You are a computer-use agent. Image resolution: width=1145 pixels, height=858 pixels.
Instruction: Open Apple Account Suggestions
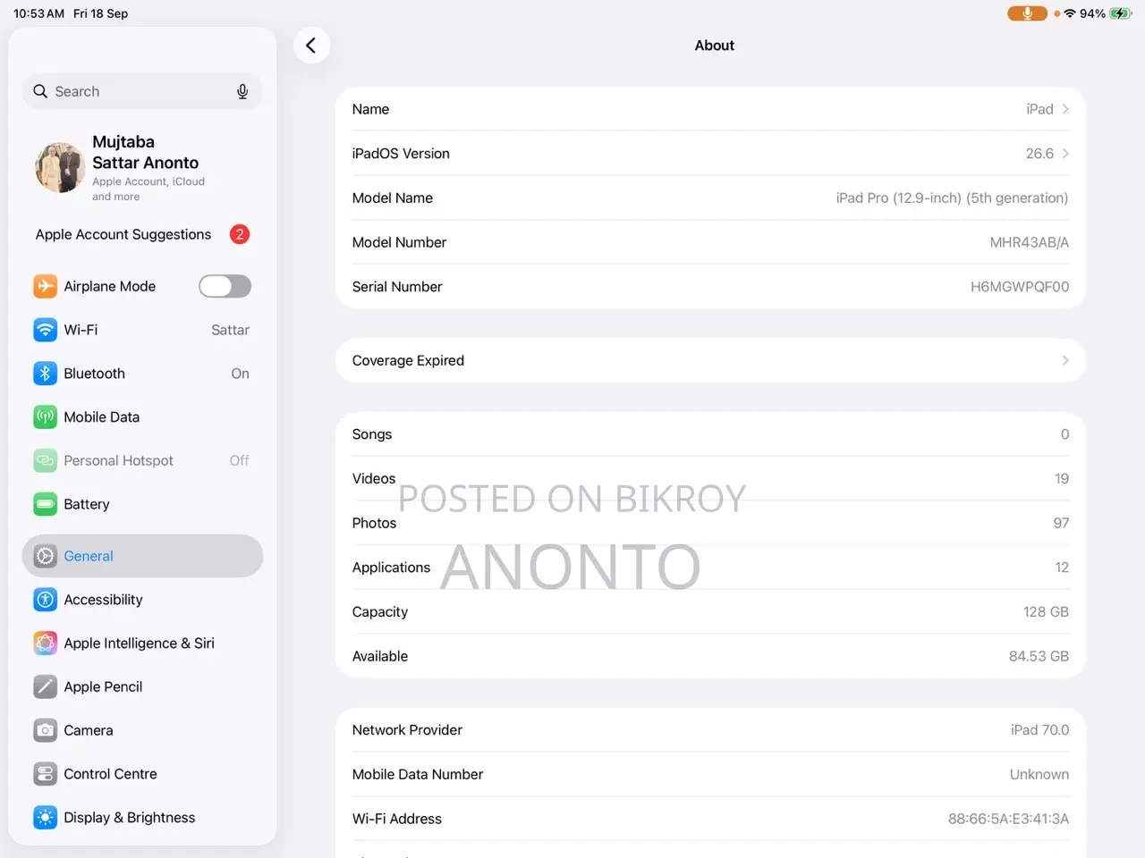tap(142, 234)
